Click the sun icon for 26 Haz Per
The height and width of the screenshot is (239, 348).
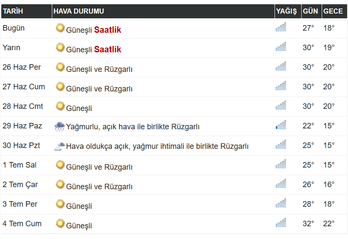(x=60, y=67)
